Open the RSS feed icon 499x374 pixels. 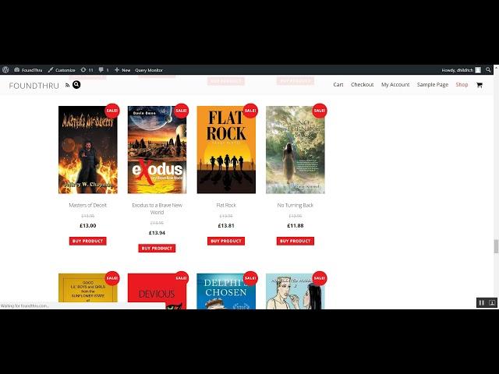click(67, 85)
